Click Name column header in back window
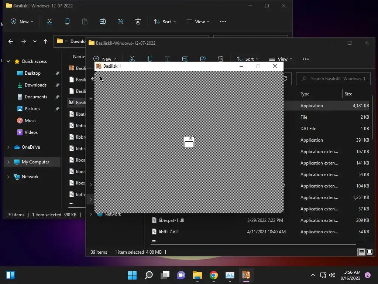This screenshot has width=378, height=284. tap(79, 57)
